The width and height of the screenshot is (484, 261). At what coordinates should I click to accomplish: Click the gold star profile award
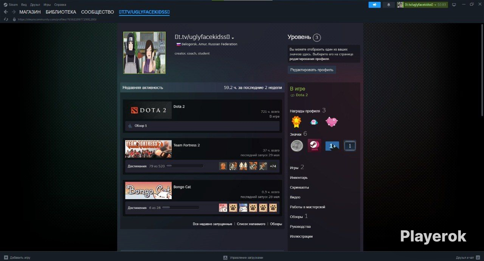(296, 121)
